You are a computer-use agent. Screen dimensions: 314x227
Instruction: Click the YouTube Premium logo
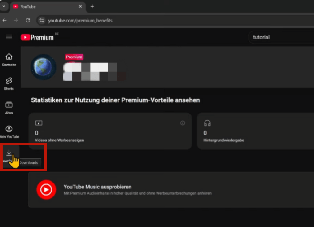37,38
